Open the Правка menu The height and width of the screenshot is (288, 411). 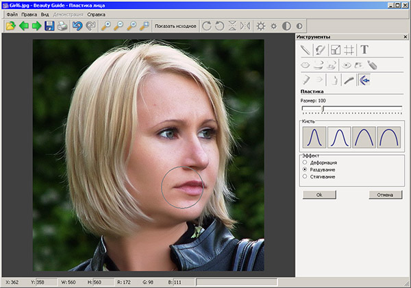pyautogui.click(x=29, y=14)
